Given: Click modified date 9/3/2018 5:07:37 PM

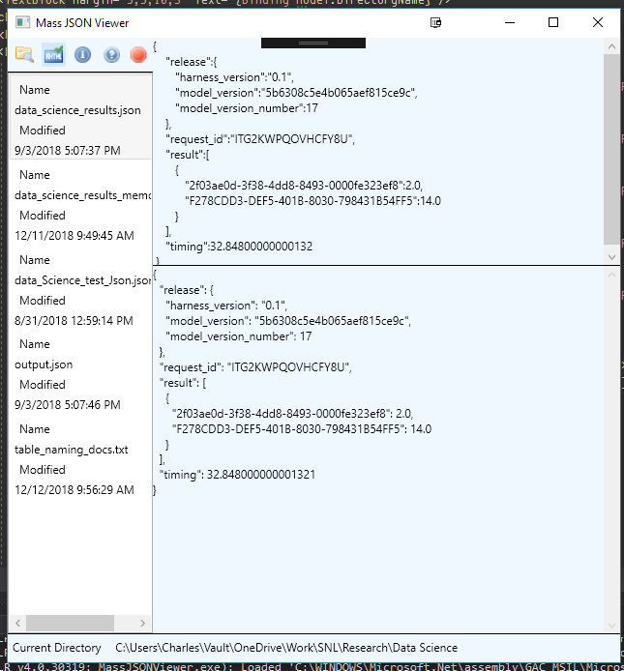Looking at the screenshot, I should (x=68, y=151).
